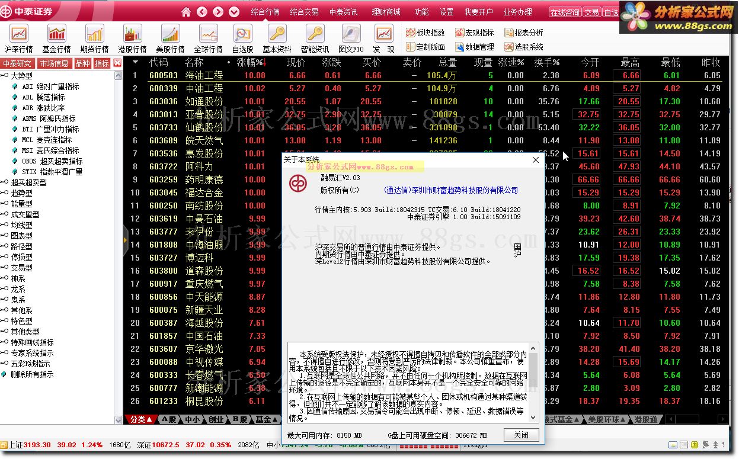Open 数据管理 tool
This screenshot has width=739, height=459.
click(475, 47)
